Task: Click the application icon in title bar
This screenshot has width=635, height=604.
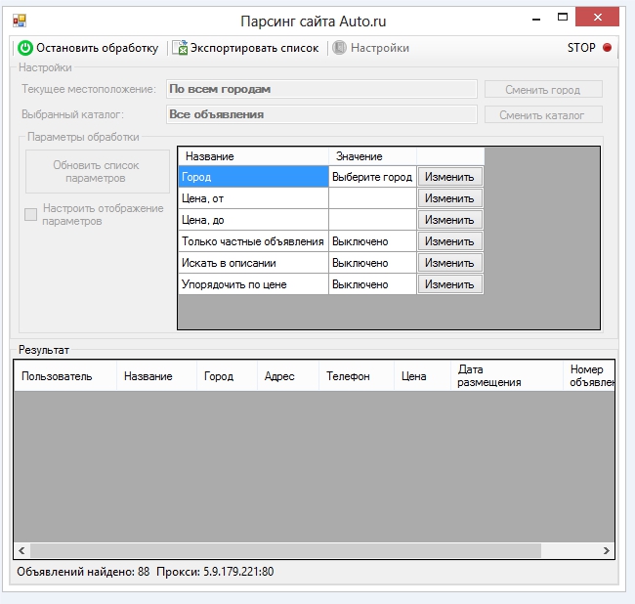Action: 19,21
